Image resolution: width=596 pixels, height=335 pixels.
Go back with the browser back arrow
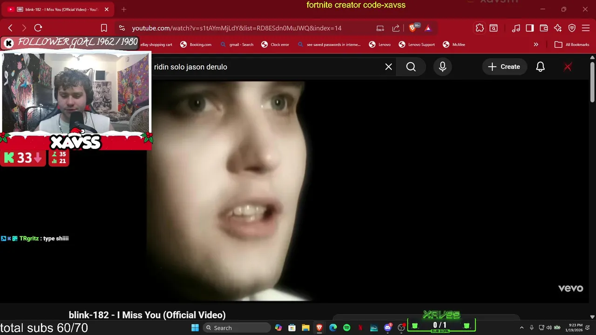[10, 28]
